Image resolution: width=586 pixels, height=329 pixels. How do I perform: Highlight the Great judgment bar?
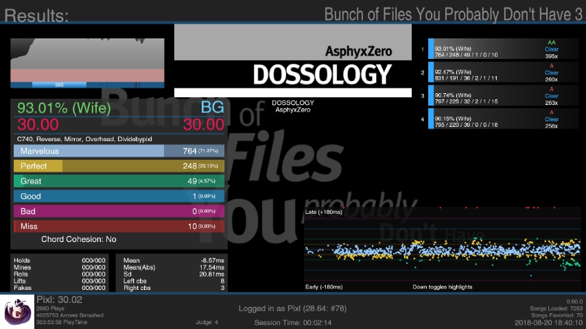(119, 181)
